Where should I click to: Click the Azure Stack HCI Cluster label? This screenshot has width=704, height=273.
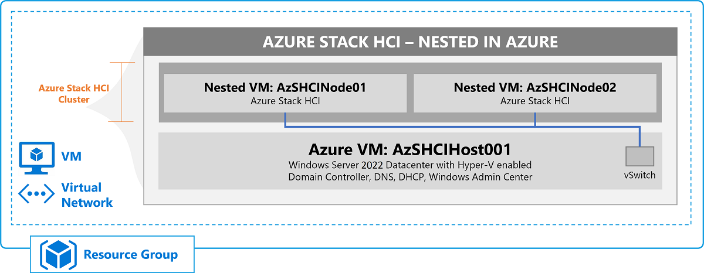[73, 94]
